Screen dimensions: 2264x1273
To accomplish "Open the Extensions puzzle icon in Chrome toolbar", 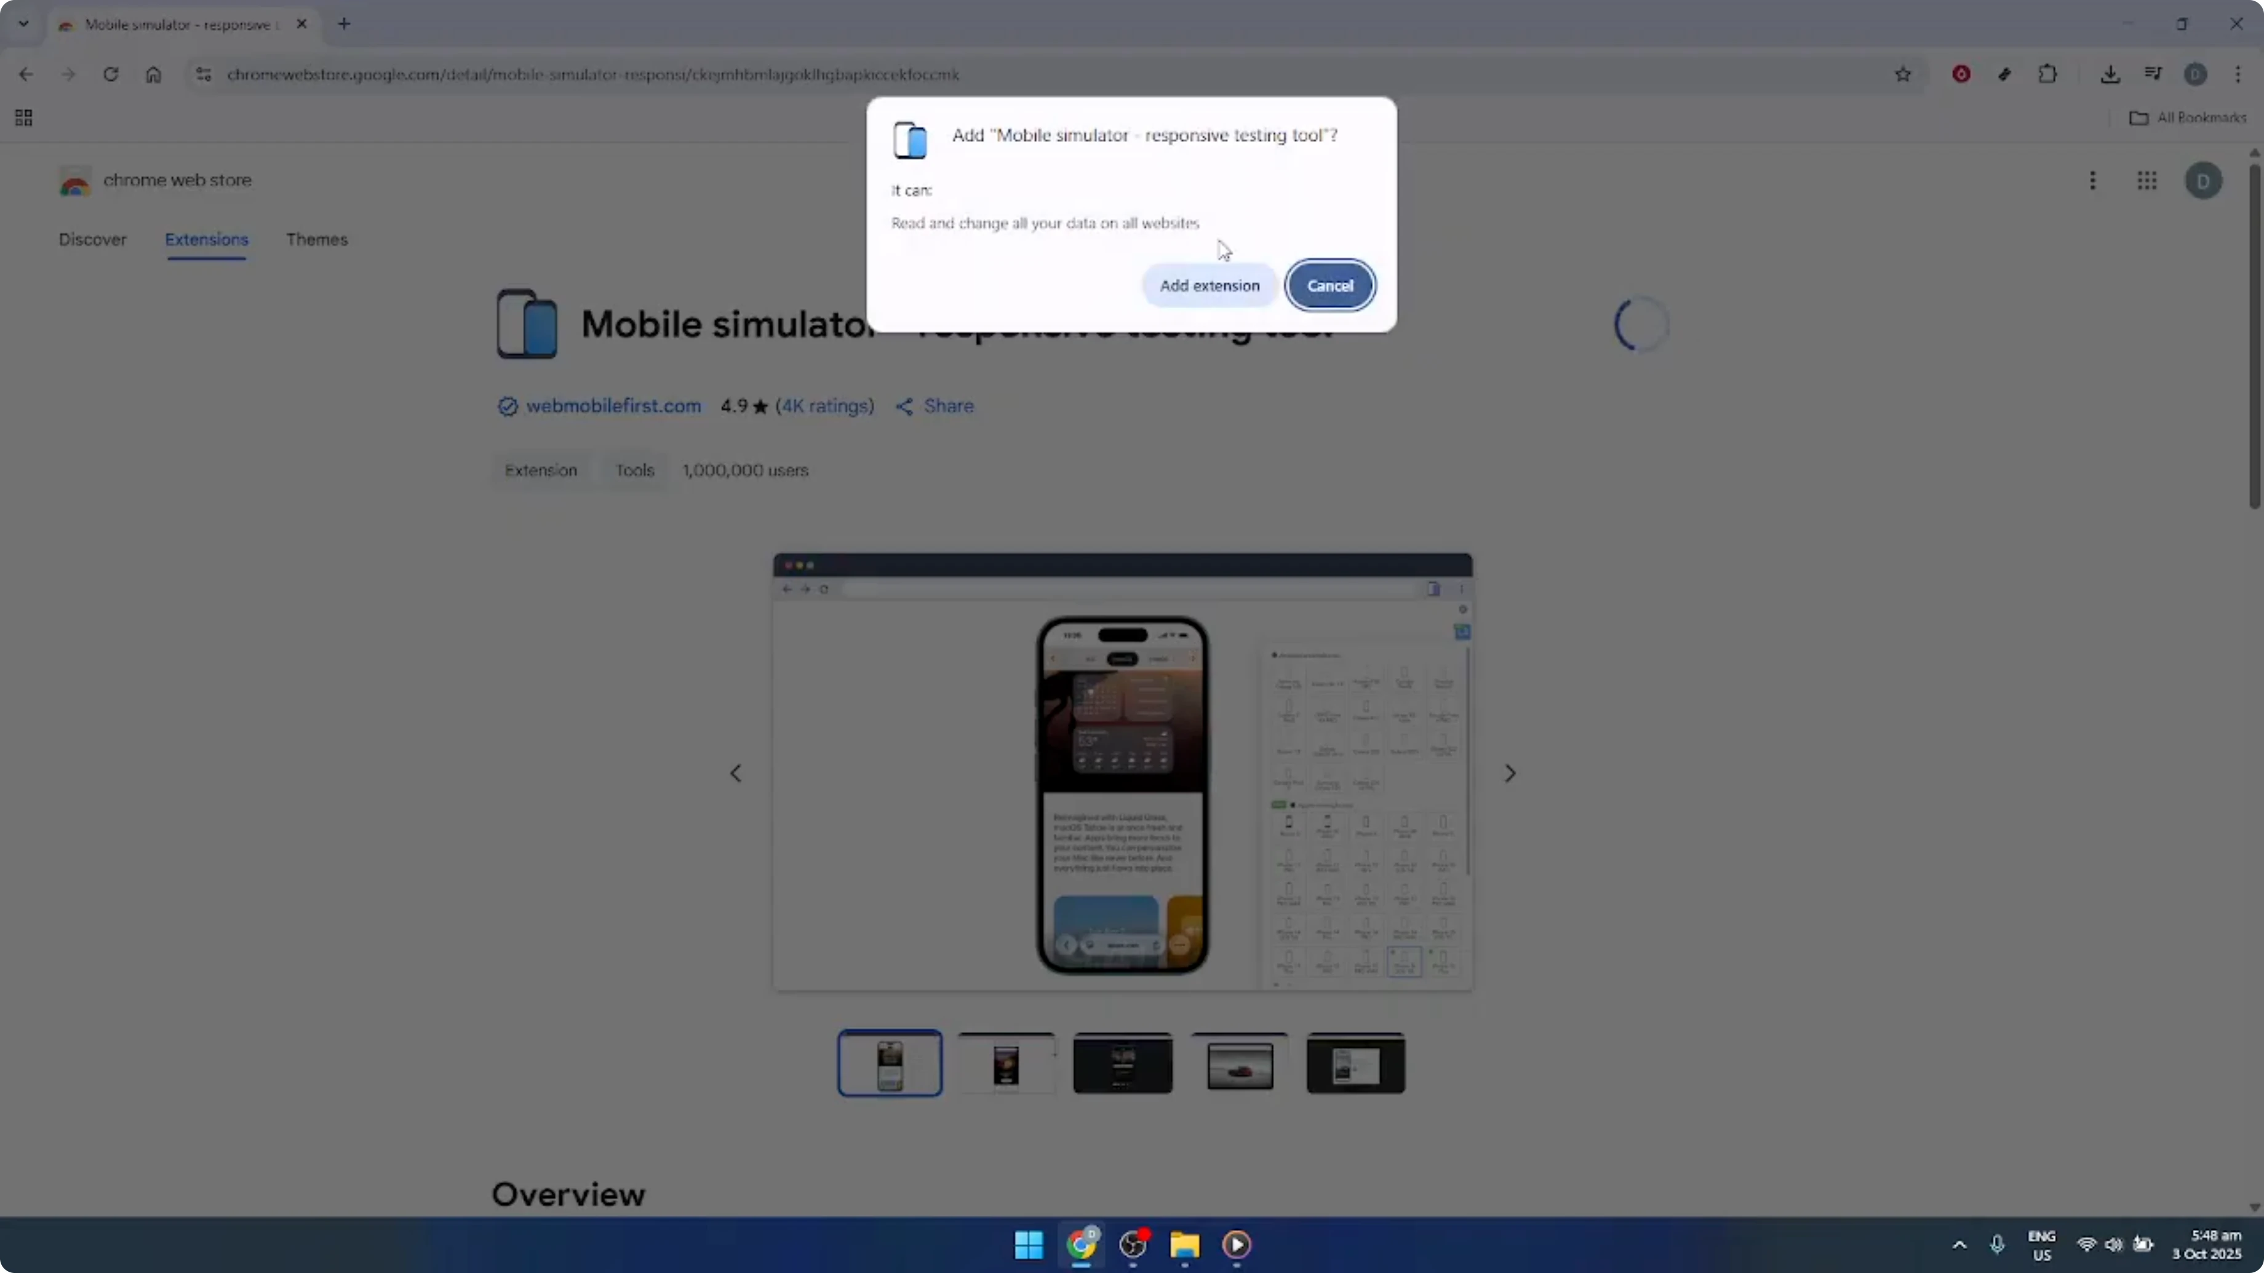I will click(2048, 74).
